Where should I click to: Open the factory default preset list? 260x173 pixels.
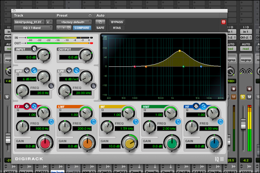point(74,22)
